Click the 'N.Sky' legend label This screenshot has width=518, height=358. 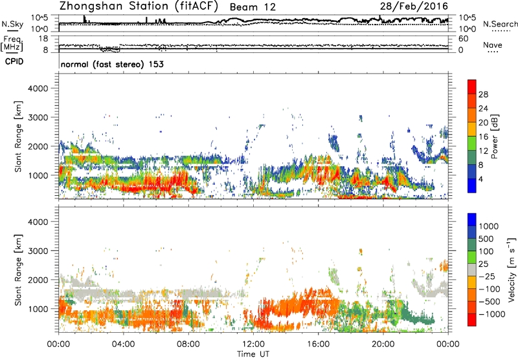12,24
